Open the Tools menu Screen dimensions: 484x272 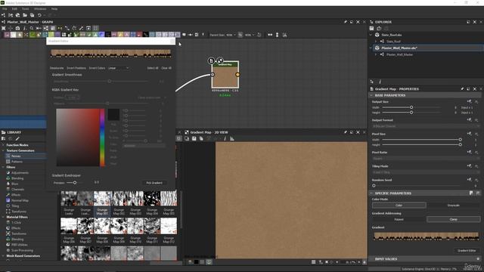click(25, 9)
